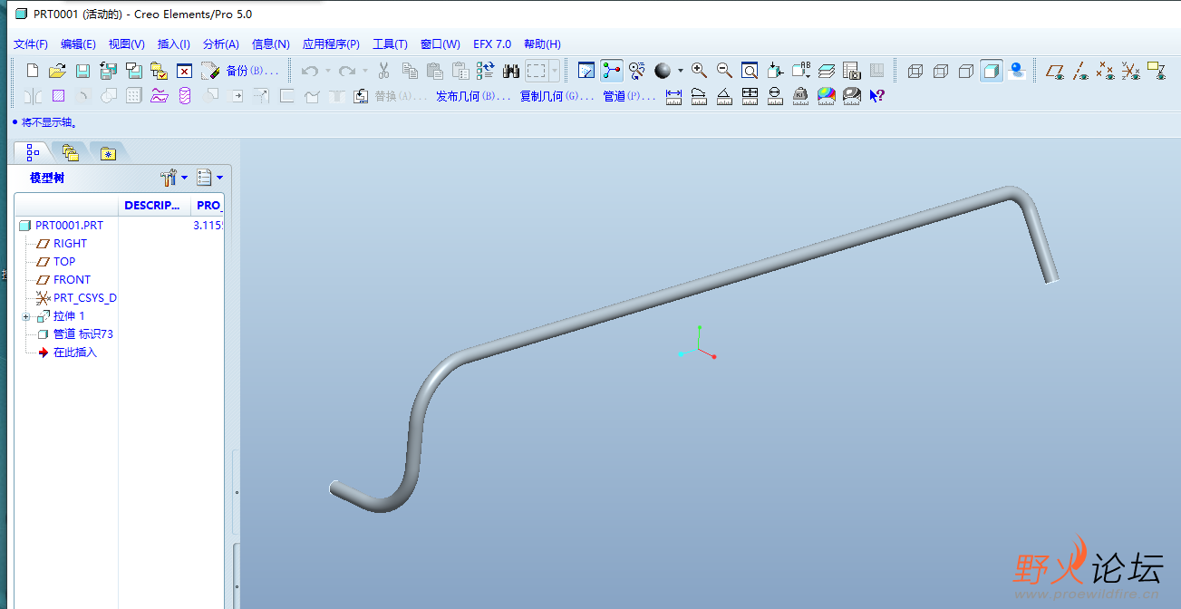The image size is (1181, 609).
Task: Open an existing file via folder icon
Action: (57, 71)
